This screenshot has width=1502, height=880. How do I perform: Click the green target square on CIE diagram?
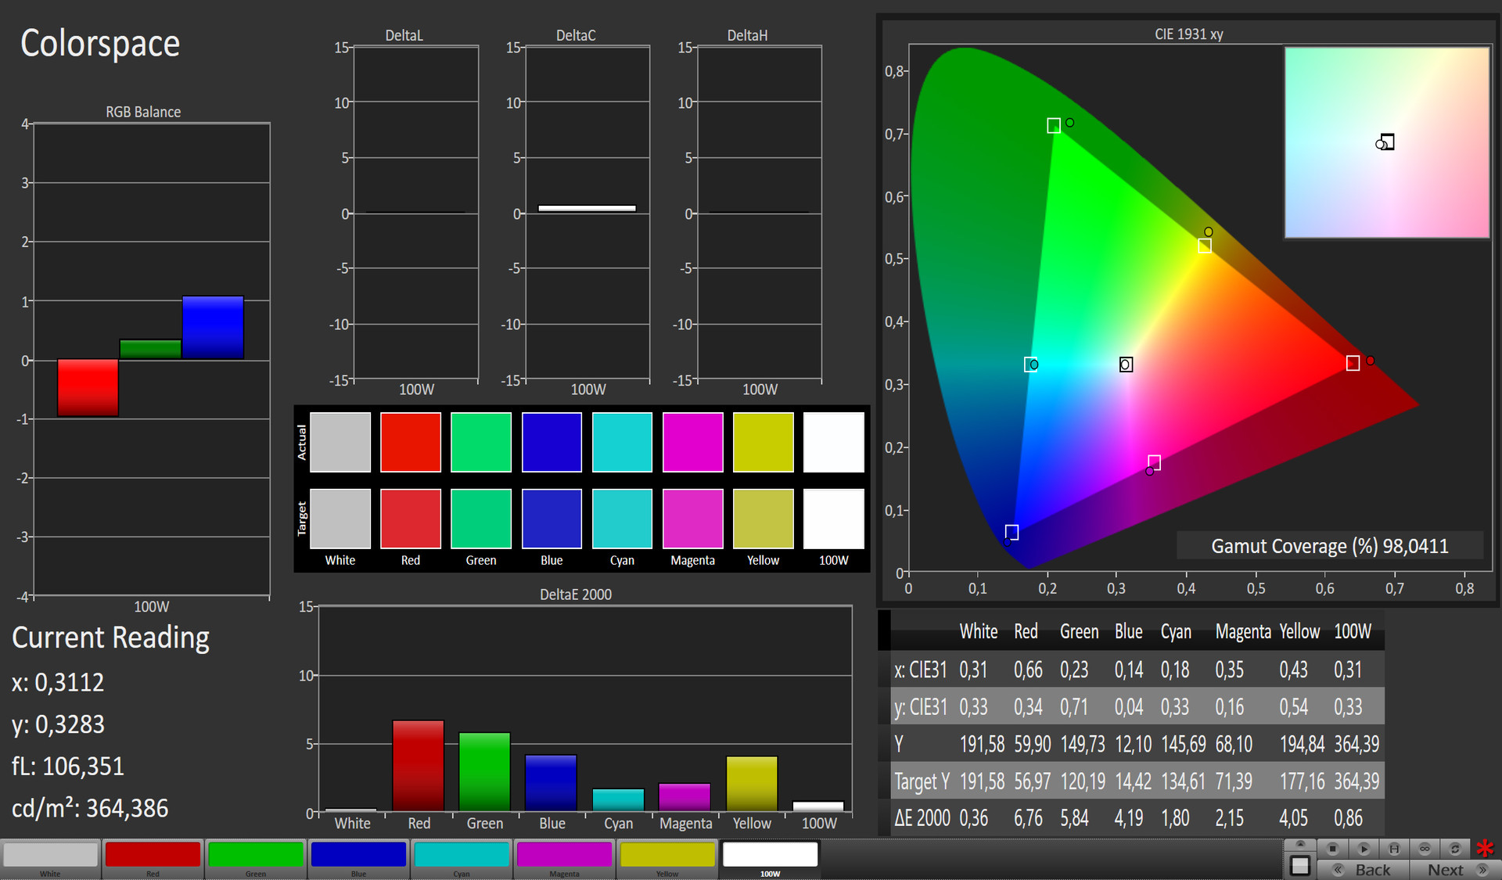click(1054, 126)
